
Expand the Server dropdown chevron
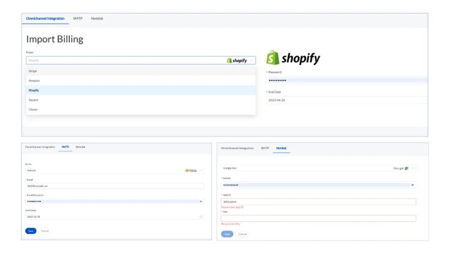point(201,170)
